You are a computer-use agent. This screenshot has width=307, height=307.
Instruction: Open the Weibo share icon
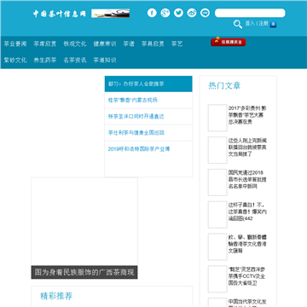192,13
